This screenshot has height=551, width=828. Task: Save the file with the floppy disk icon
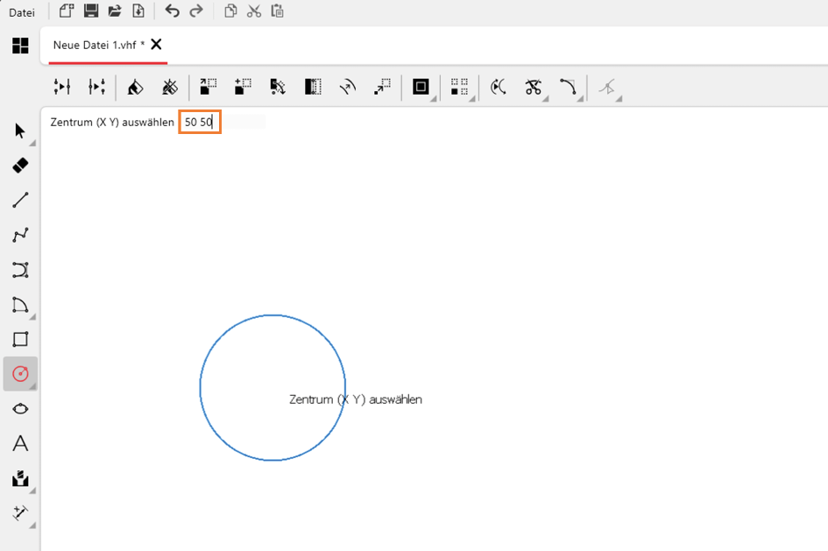91,11
